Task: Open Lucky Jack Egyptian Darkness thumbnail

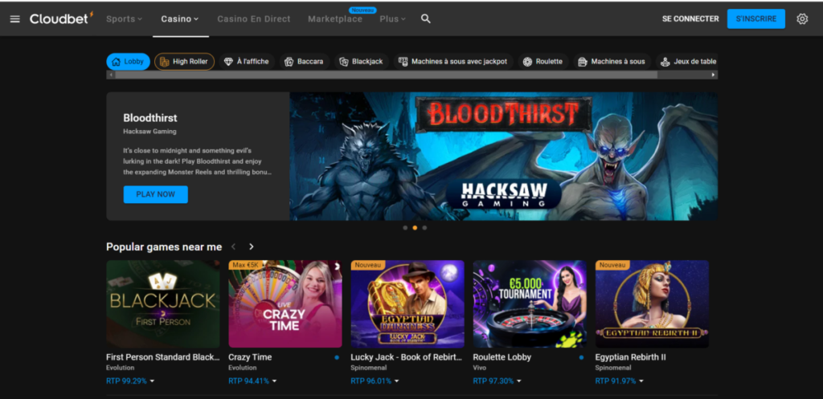Action: click(x=407, y=304)
